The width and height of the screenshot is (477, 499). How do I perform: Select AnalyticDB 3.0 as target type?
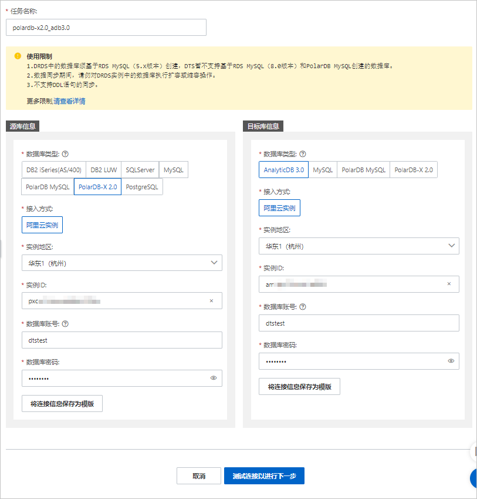point(283,170)
